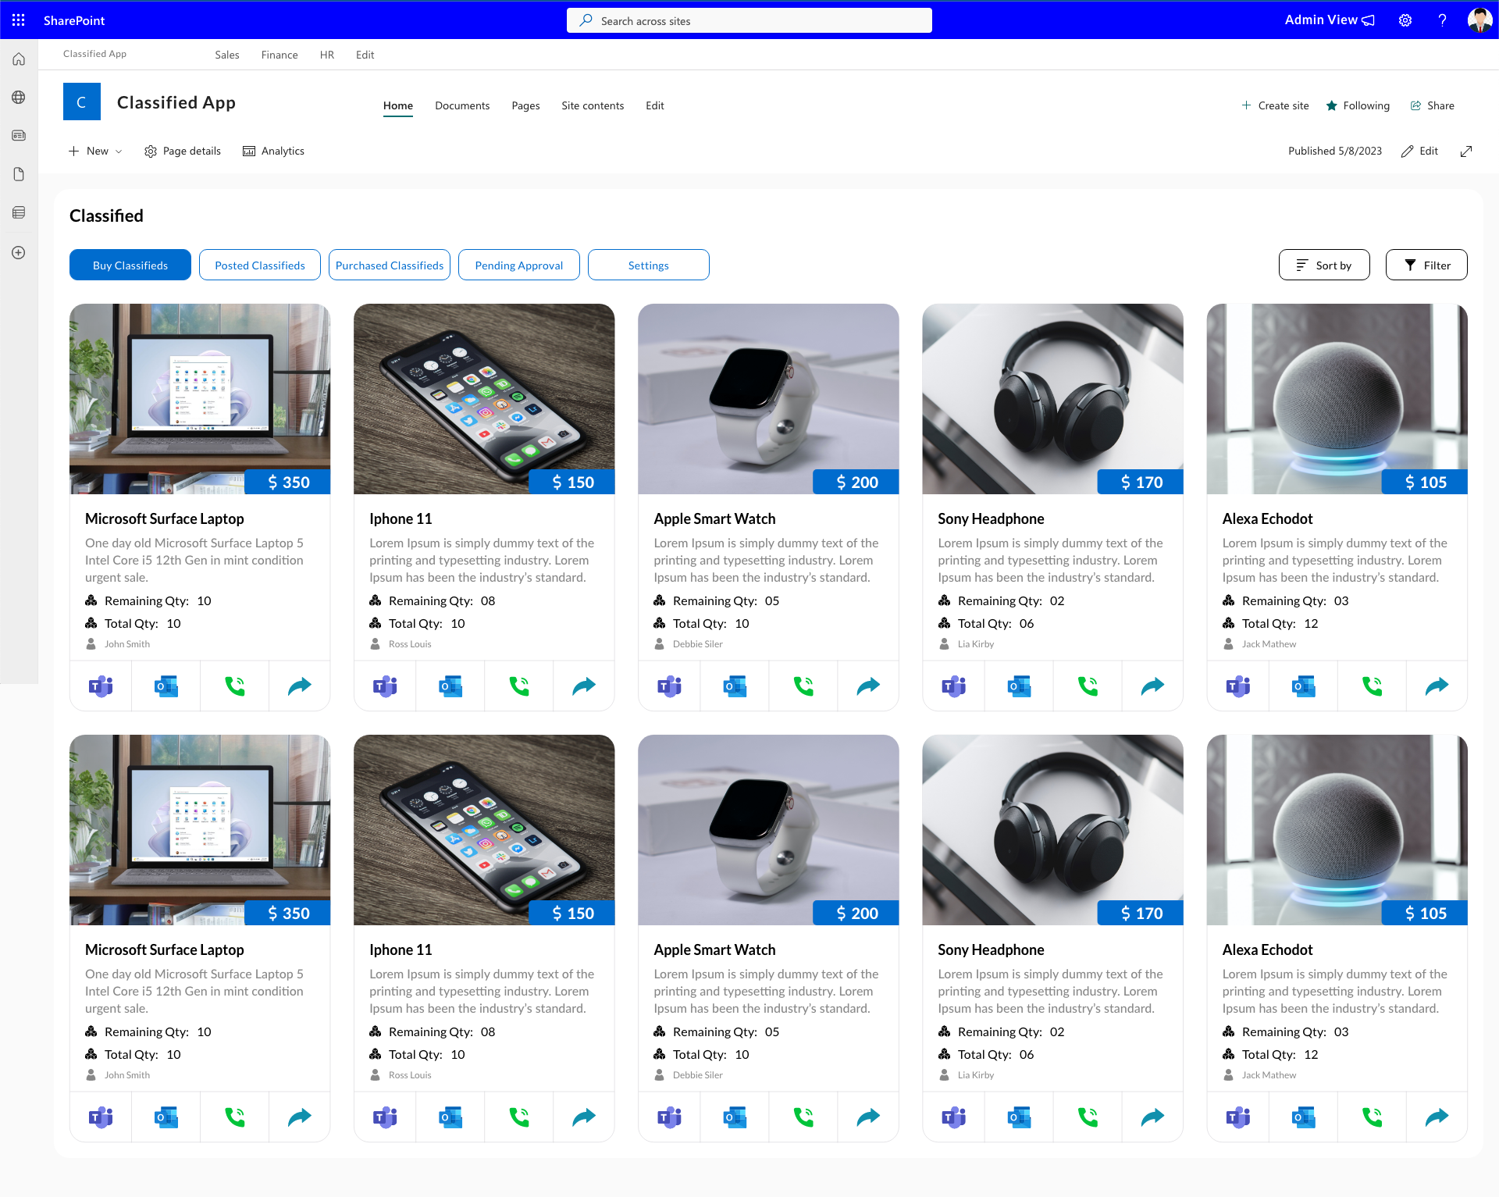Open Outlook on first Microsoft Surface Laptop card
1499x1197 pixels.
click(166, 686)
